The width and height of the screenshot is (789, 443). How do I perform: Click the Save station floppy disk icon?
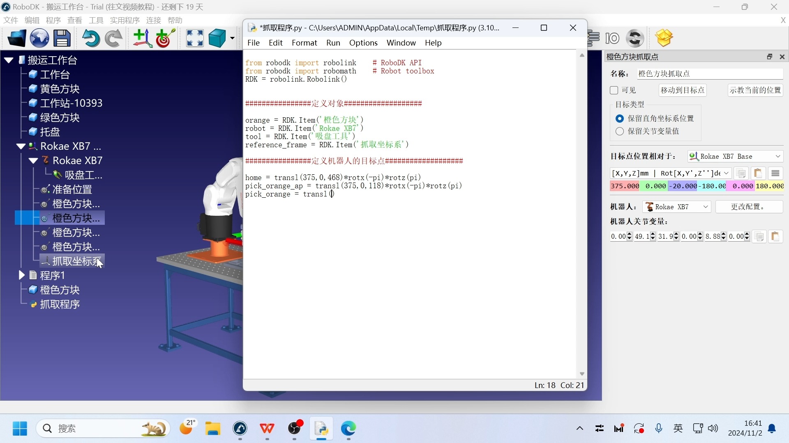pyautogui.click(x=62, y=38)
